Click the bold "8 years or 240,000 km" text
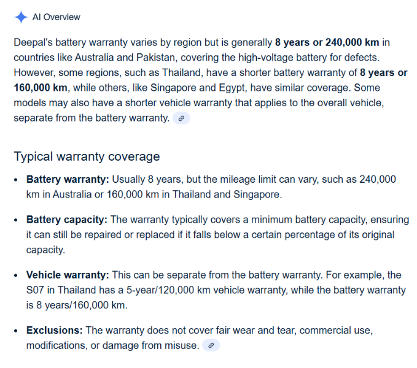Viewport: 417px width, 368px height. point(328,43)
